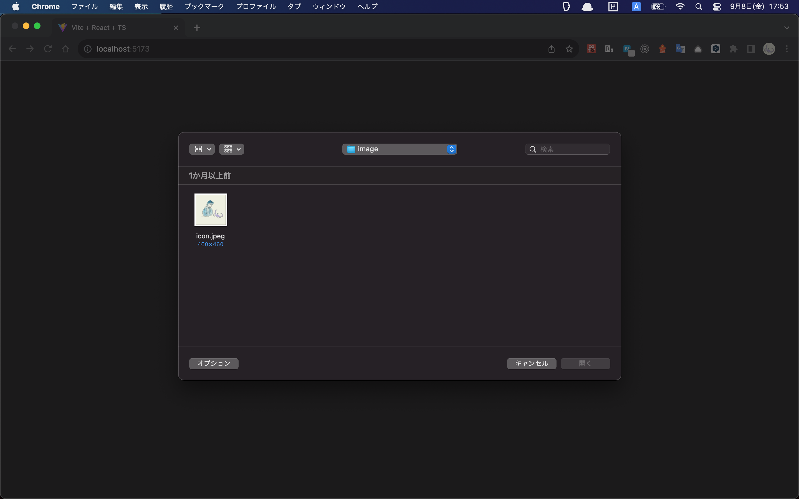Open the Chrome side panel icon
The image size is (799, 499).
coord(751,49)
